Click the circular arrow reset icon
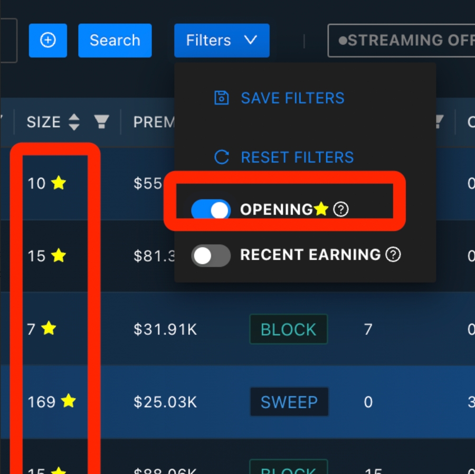The height and width of the screenshot is (474, 475). 222,157
